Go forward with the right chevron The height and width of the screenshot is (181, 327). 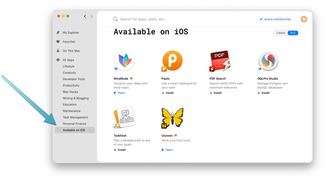[92, 16]
